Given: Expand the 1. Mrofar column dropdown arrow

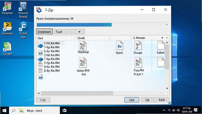Looking at the screenshot, I should pos(162,38).
